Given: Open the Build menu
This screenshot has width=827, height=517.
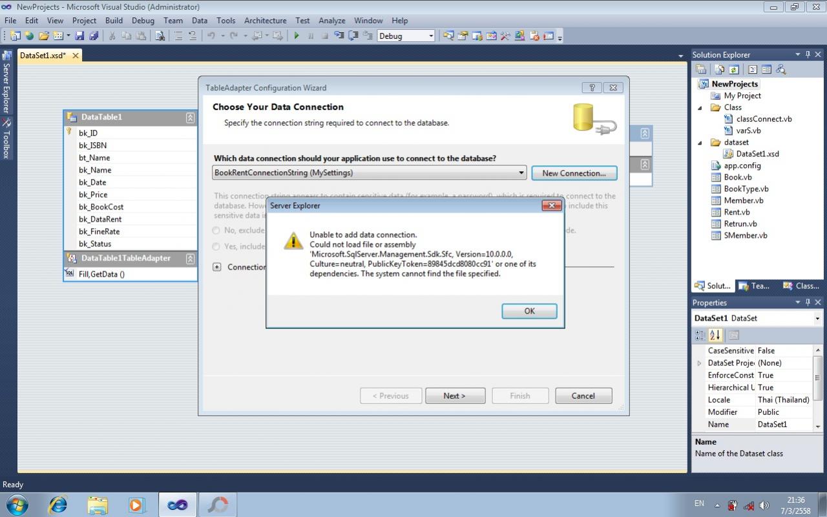Looking at the screenshot, I should tap(114, 21).
